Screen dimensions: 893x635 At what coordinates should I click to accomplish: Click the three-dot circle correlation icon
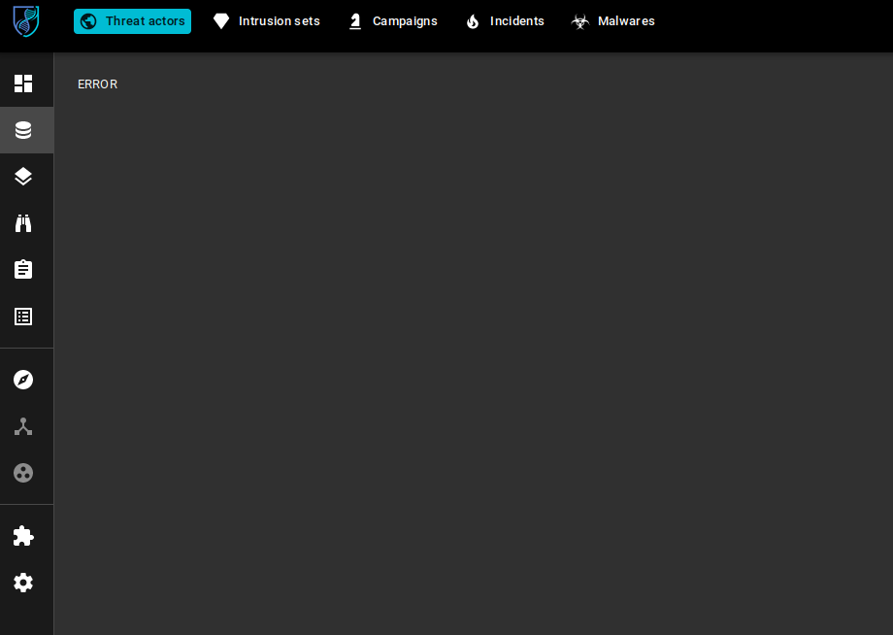(23, 473)
